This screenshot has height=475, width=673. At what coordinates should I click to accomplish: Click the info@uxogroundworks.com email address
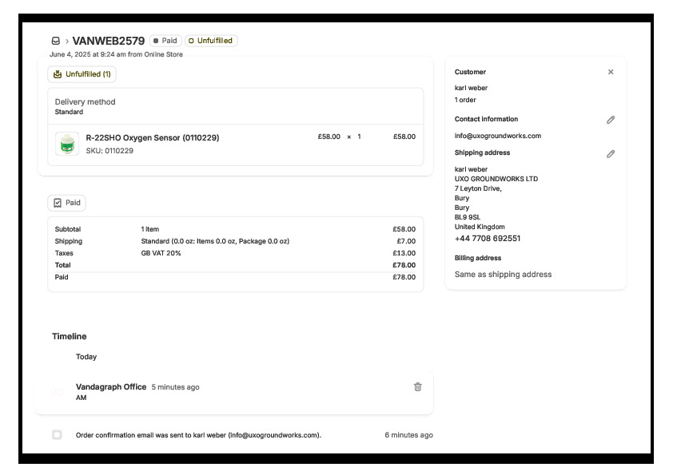pos(497,136)
